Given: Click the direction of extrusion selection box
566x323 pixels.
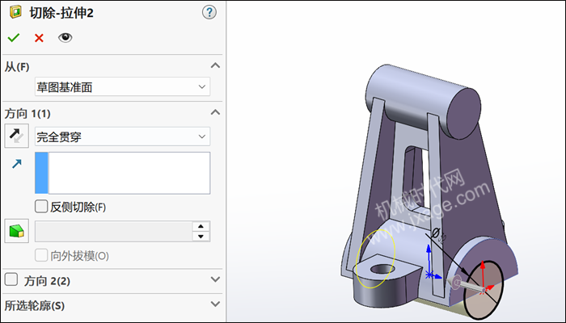Looking at the screenshot, I should tap(129, 173).
